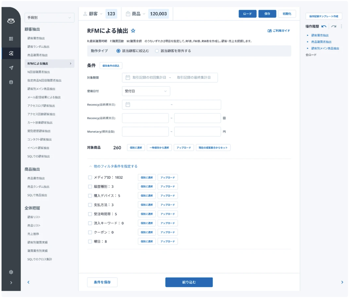Click the undo arrow in 操作履歴
Screen dimensions: 349x298
click(x=324, y=26)
